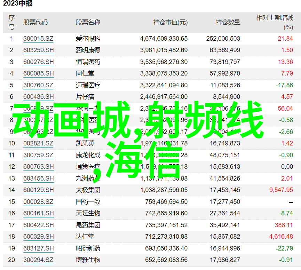Open stock code link 300759.SZ
The image size is (301, 270).
point(38,155)
